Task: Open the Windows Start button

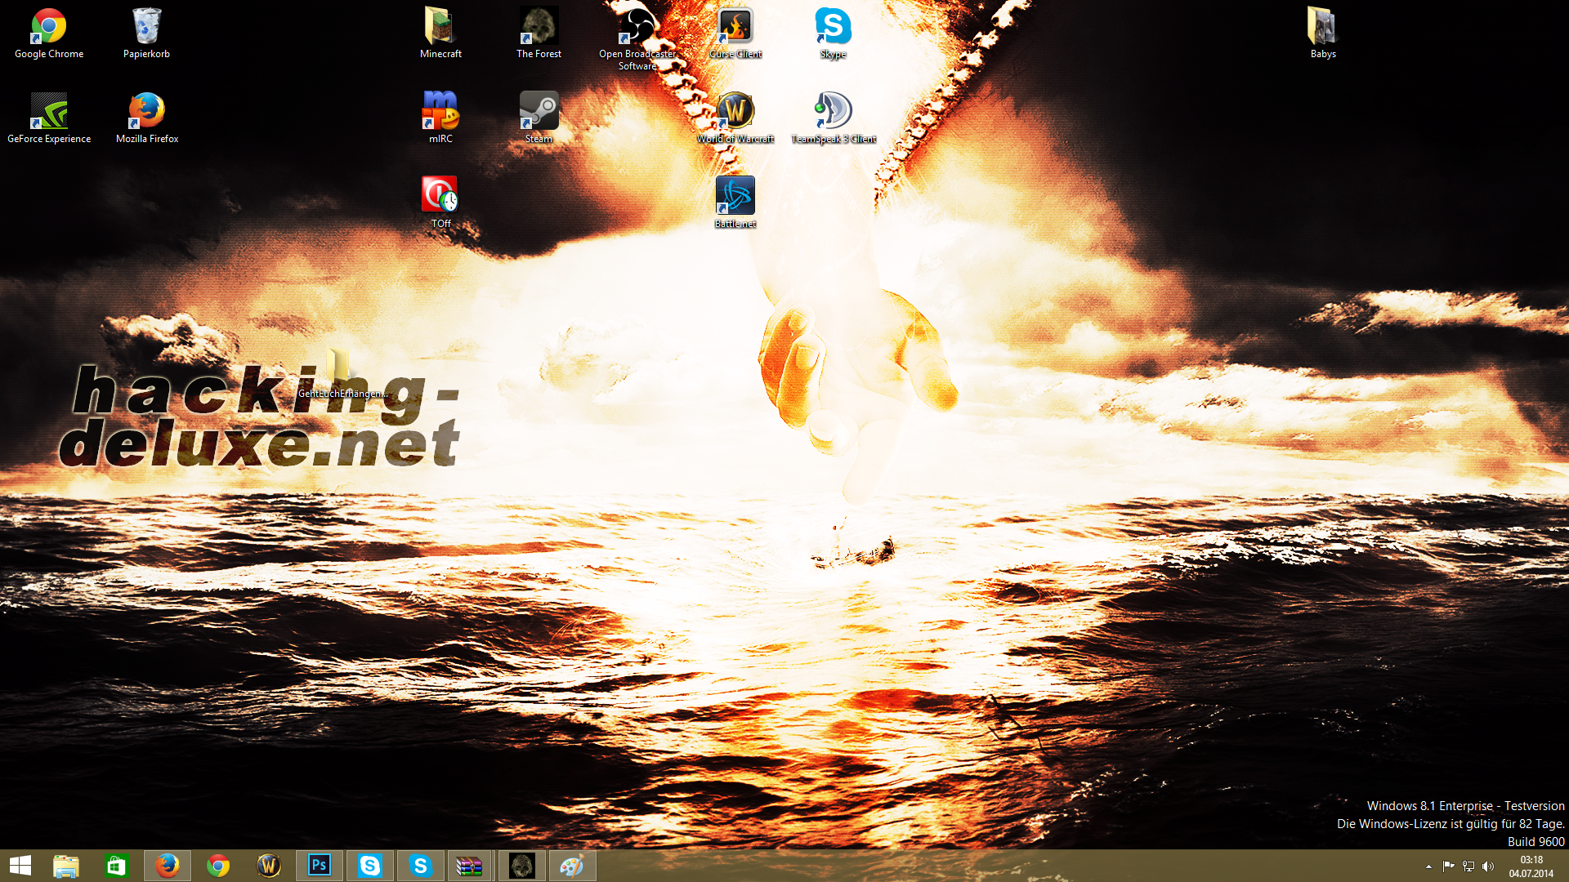Action: (20, 866)
